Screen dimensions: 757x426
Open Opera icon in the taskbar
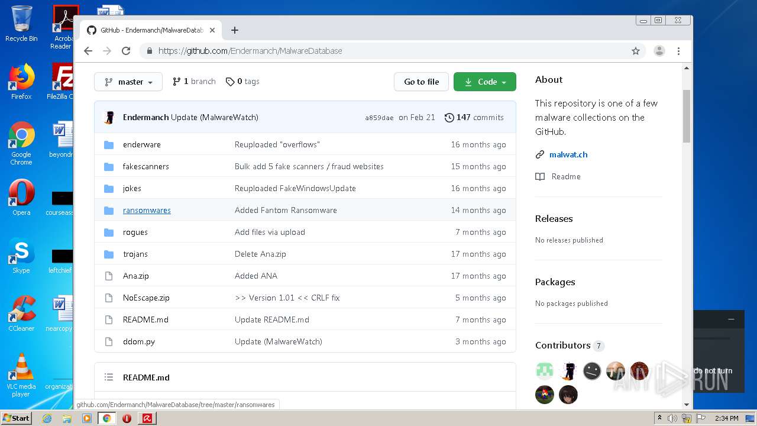point(127,418)
